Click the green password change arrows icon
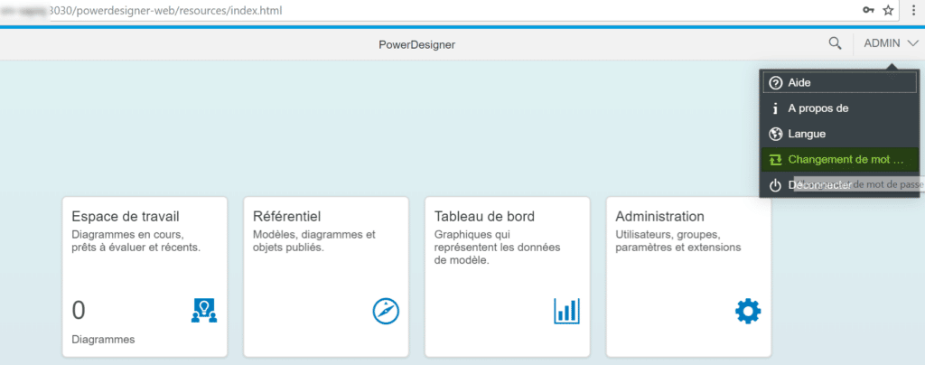The height and width of the screenshot is (365, 925). 776,160
